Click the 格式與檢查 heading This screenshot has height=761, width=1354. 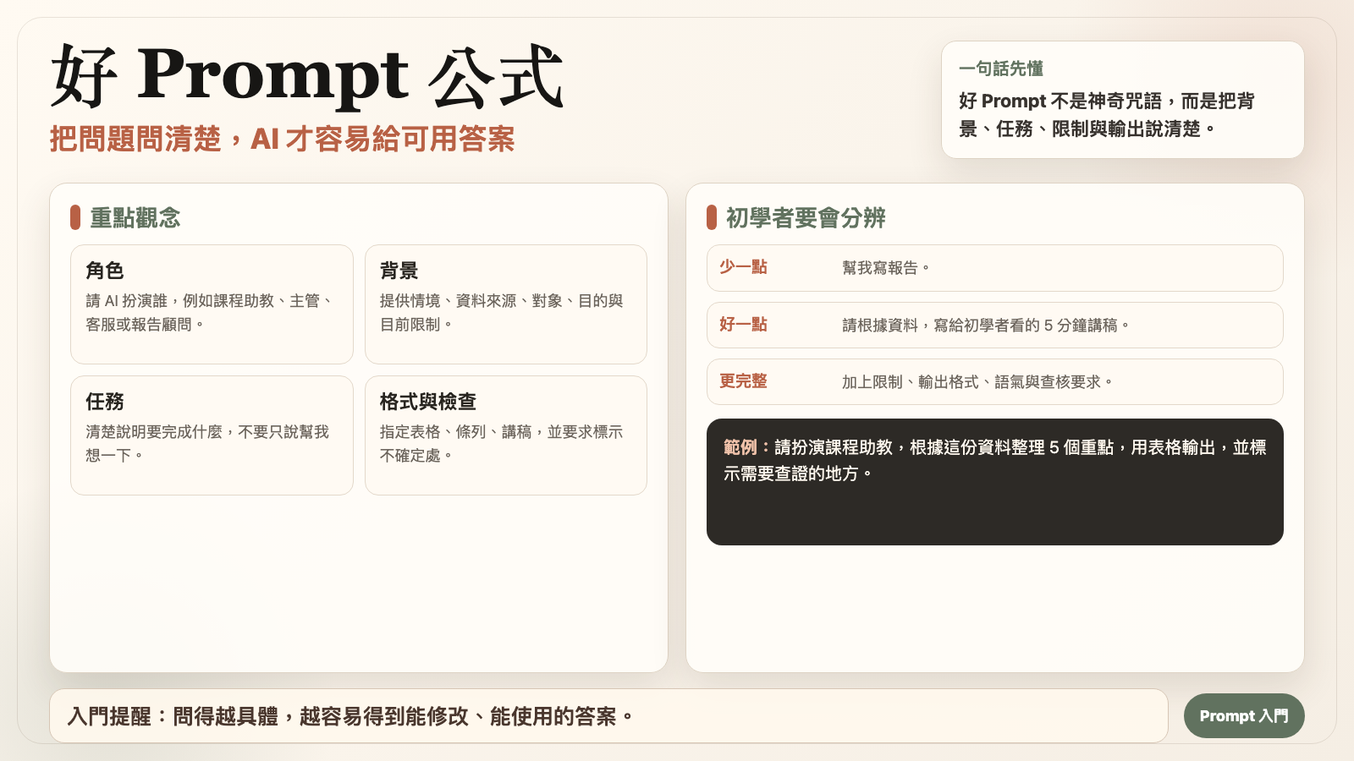tap(428, 402)
